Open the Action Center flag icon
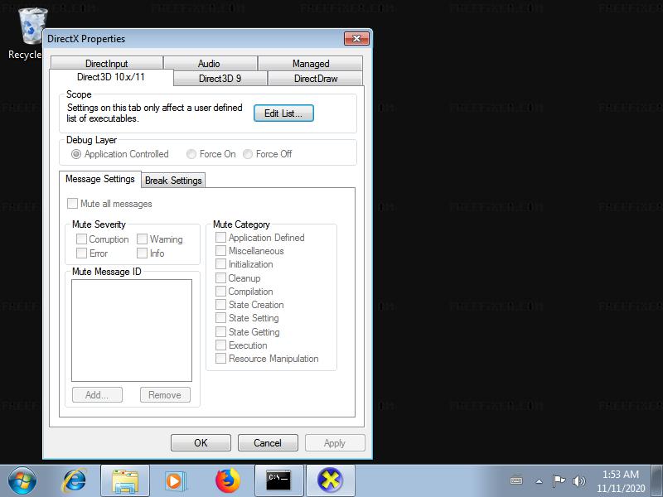Screen dimensions: 663x497 [559, 480]
